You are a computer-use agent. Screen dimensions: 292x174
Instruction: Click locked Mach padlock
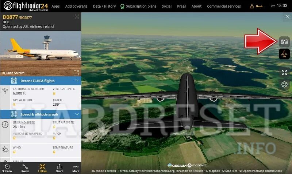54,138
